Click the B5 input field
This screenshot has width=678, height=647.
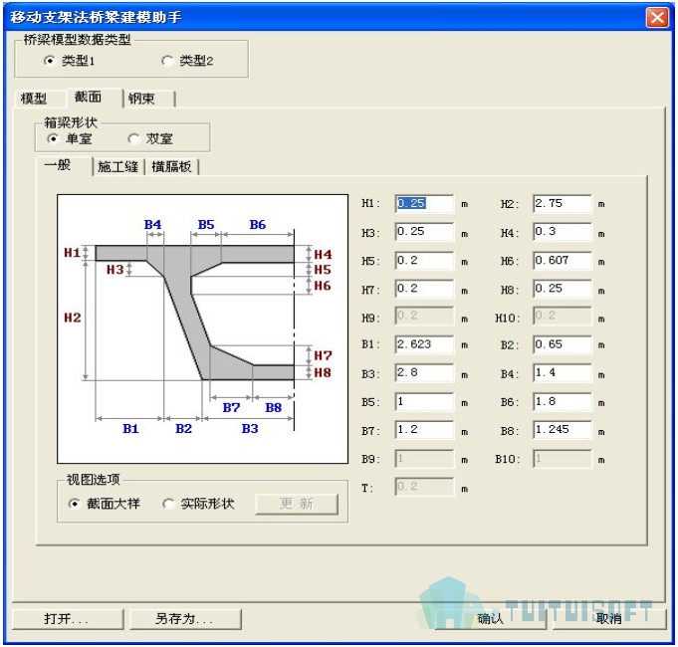[x=424, y=402]
